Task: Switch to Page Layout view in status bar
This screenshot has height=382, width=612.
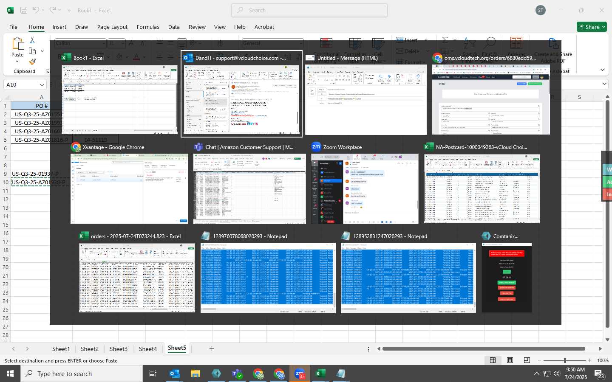Action: pyautogui.click(x=510, y=360)
